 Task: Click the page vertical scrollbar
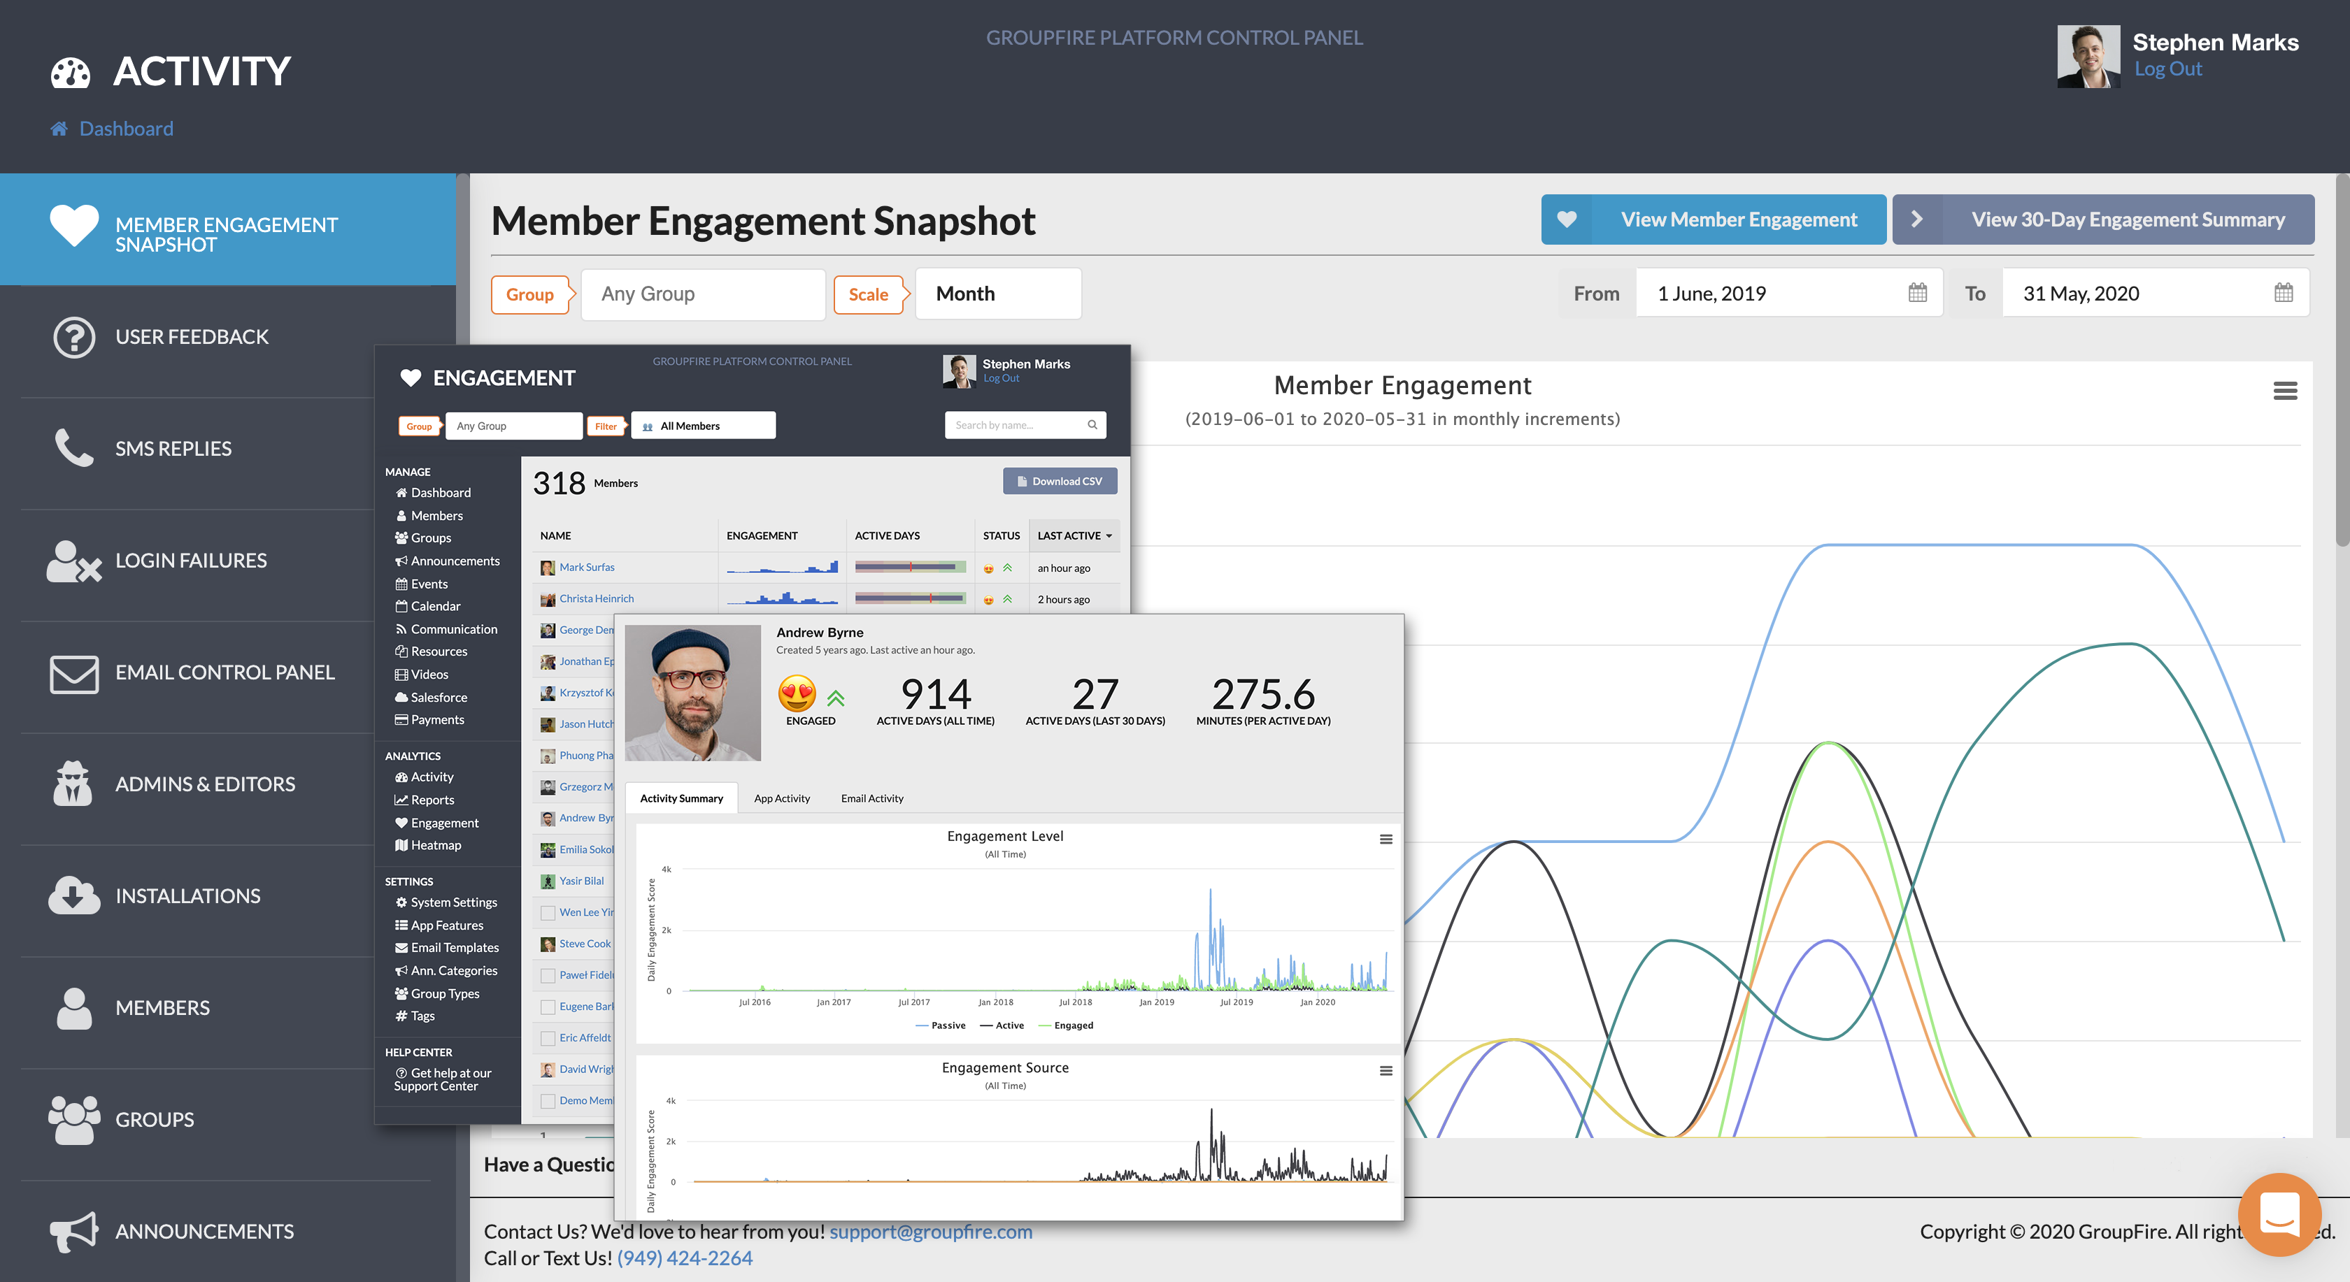(2342, 360)
